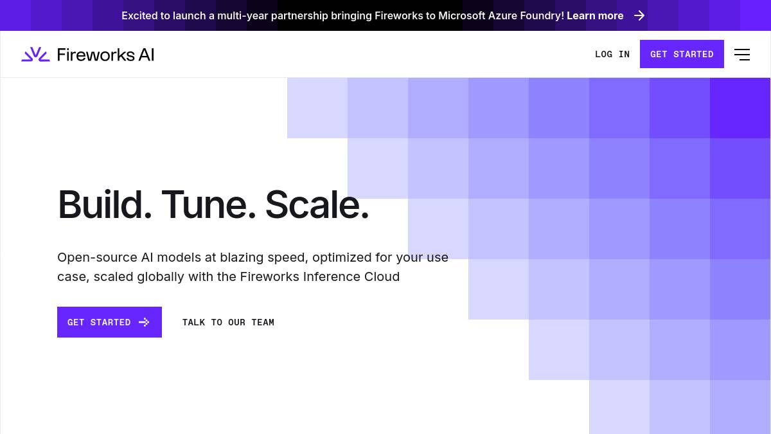
Task: Select TALK TO OUR TEAM
Action: point(228,322)
